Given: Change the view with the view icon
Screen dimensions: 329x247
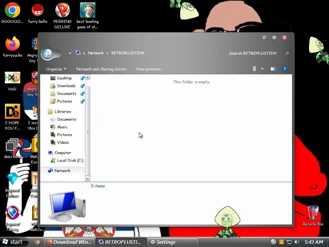Looking at the screenshot, I should coord(254,69).
